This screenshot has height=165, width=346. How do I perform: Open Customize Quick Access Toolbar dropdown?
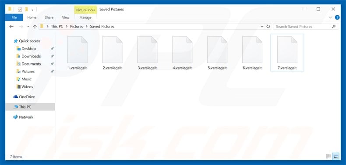point(32,10)
